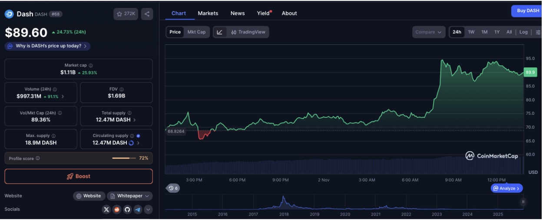543x220 pixels.
Task: Open the Yield tab
Action: click(264, 13)
